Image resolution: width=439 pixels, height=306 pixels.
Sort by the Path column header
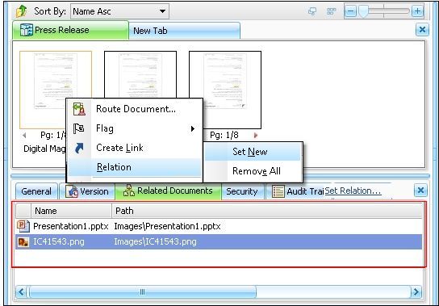267,211
